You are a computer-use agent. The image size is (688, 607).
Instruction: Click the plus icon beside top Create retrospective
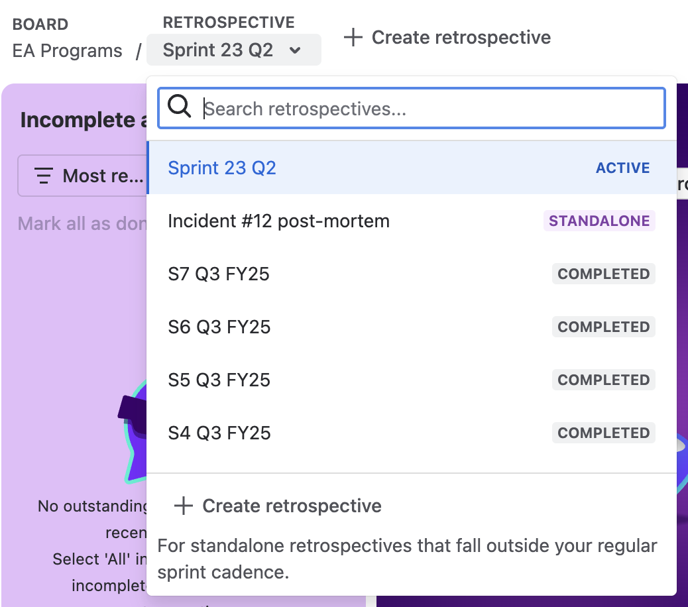353,37
